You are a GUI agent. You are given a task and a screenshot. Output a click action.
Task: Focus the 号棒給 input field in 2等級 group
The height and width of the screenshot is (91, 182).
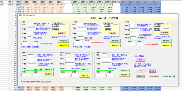tap(82, 29)
